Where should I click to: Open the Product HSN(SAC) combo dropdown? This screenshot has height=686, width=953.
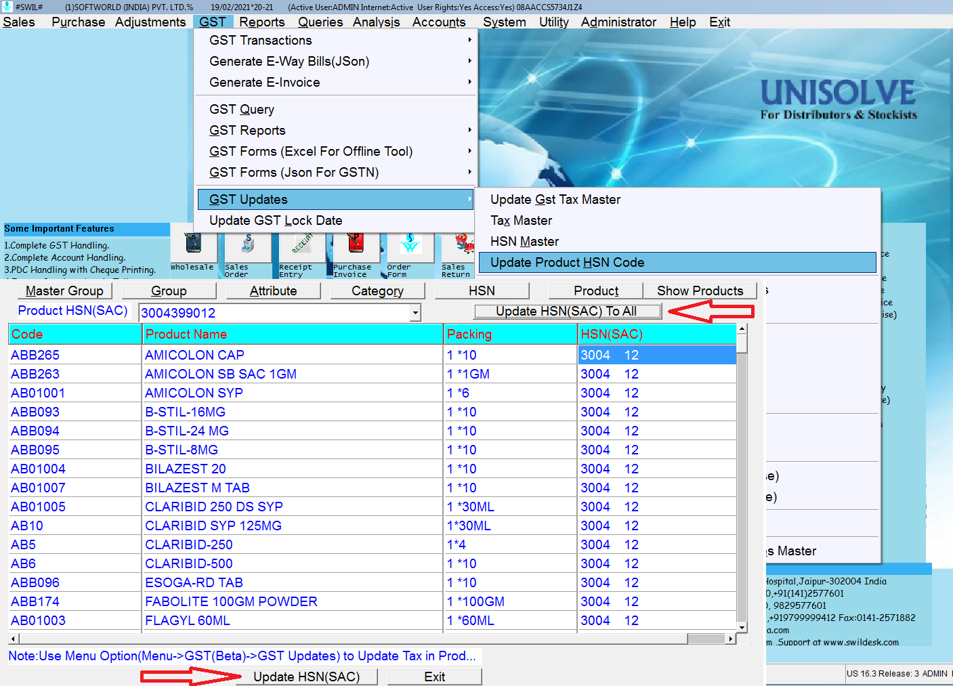coord(415,313)
